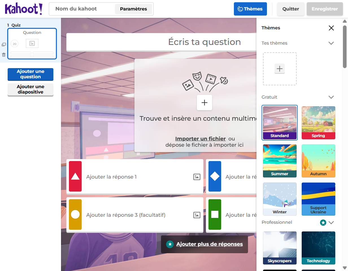The height and width of the screenshot is (271, 348).
Task: Collapse the Gratuit themes section
Action: click(x=331, y=97)
